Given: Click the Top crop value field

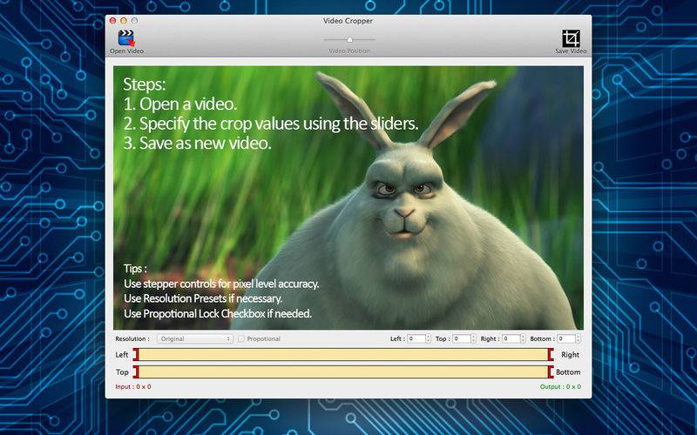Looking at the screenshot, I should (x=462, y=338).
